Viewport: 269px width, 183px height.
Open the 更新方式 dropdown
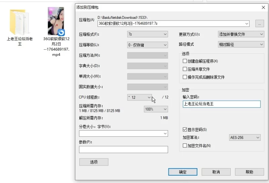click(241, 34)
